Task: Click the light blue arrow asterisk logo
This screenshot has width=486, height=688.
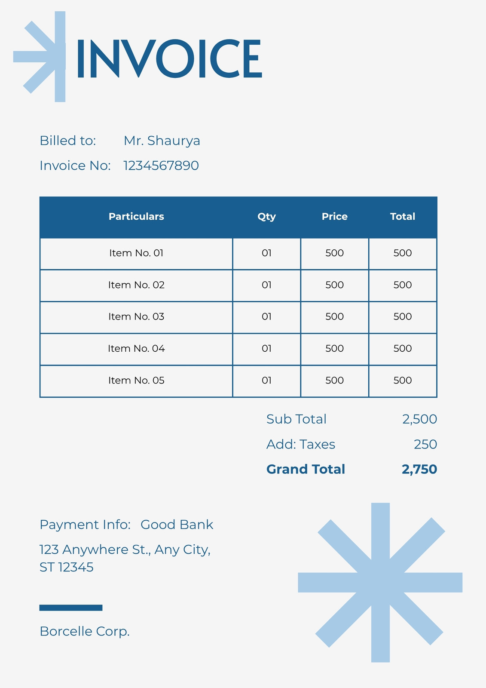Action: coord(40,57)
